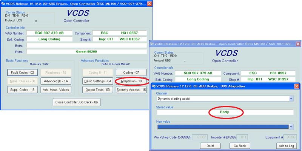Viewport: 302px width, 151px height.
Task: Open Adaptation - 10
Action: point(131,81)
